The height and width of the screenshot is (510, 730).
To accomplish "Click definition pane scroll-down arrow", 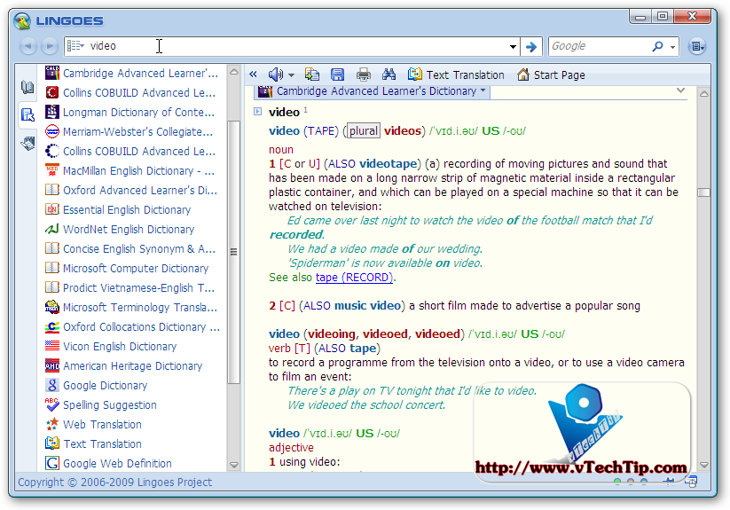I will click(704, 465).
